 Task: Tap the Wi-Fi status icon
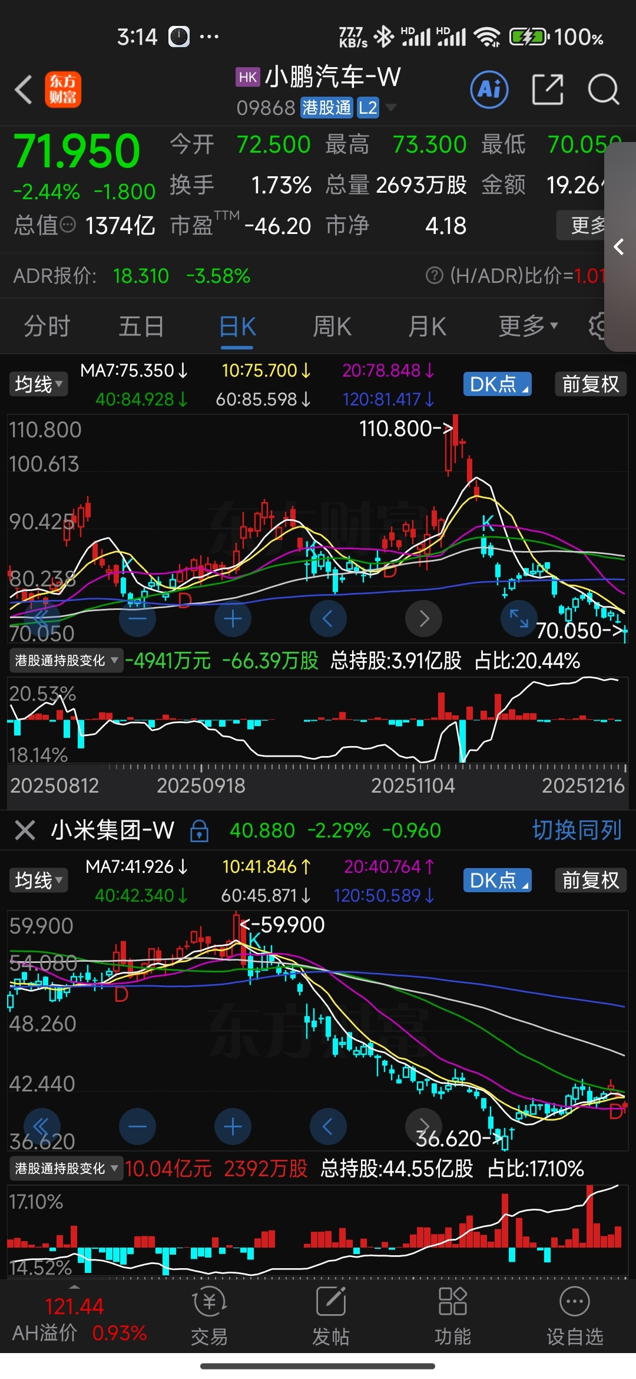488,37
